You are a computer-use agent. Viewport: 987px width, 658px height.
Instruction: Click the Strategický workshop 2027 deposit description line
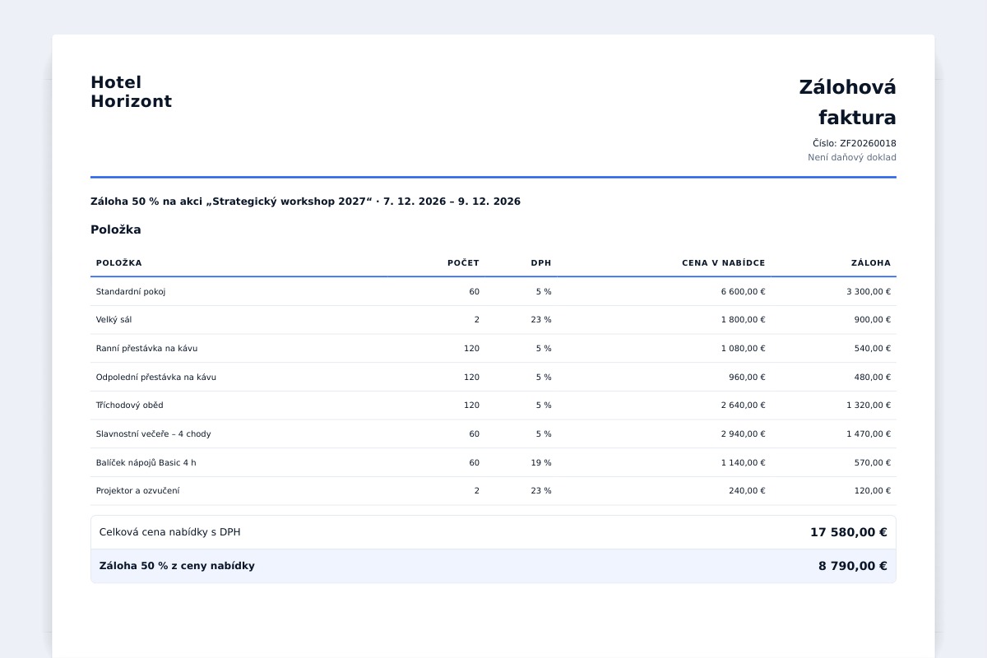305,202
